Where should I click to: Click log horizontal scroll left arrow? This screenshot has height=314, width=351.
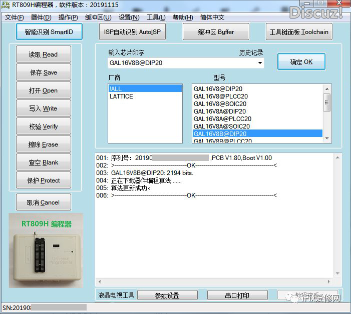click(100, 281)
